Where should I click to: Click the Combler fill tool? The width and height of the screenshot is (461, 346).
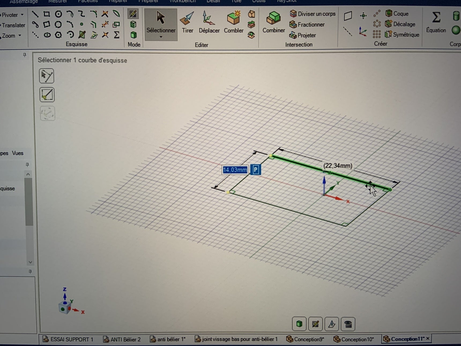tap(234, 22)
